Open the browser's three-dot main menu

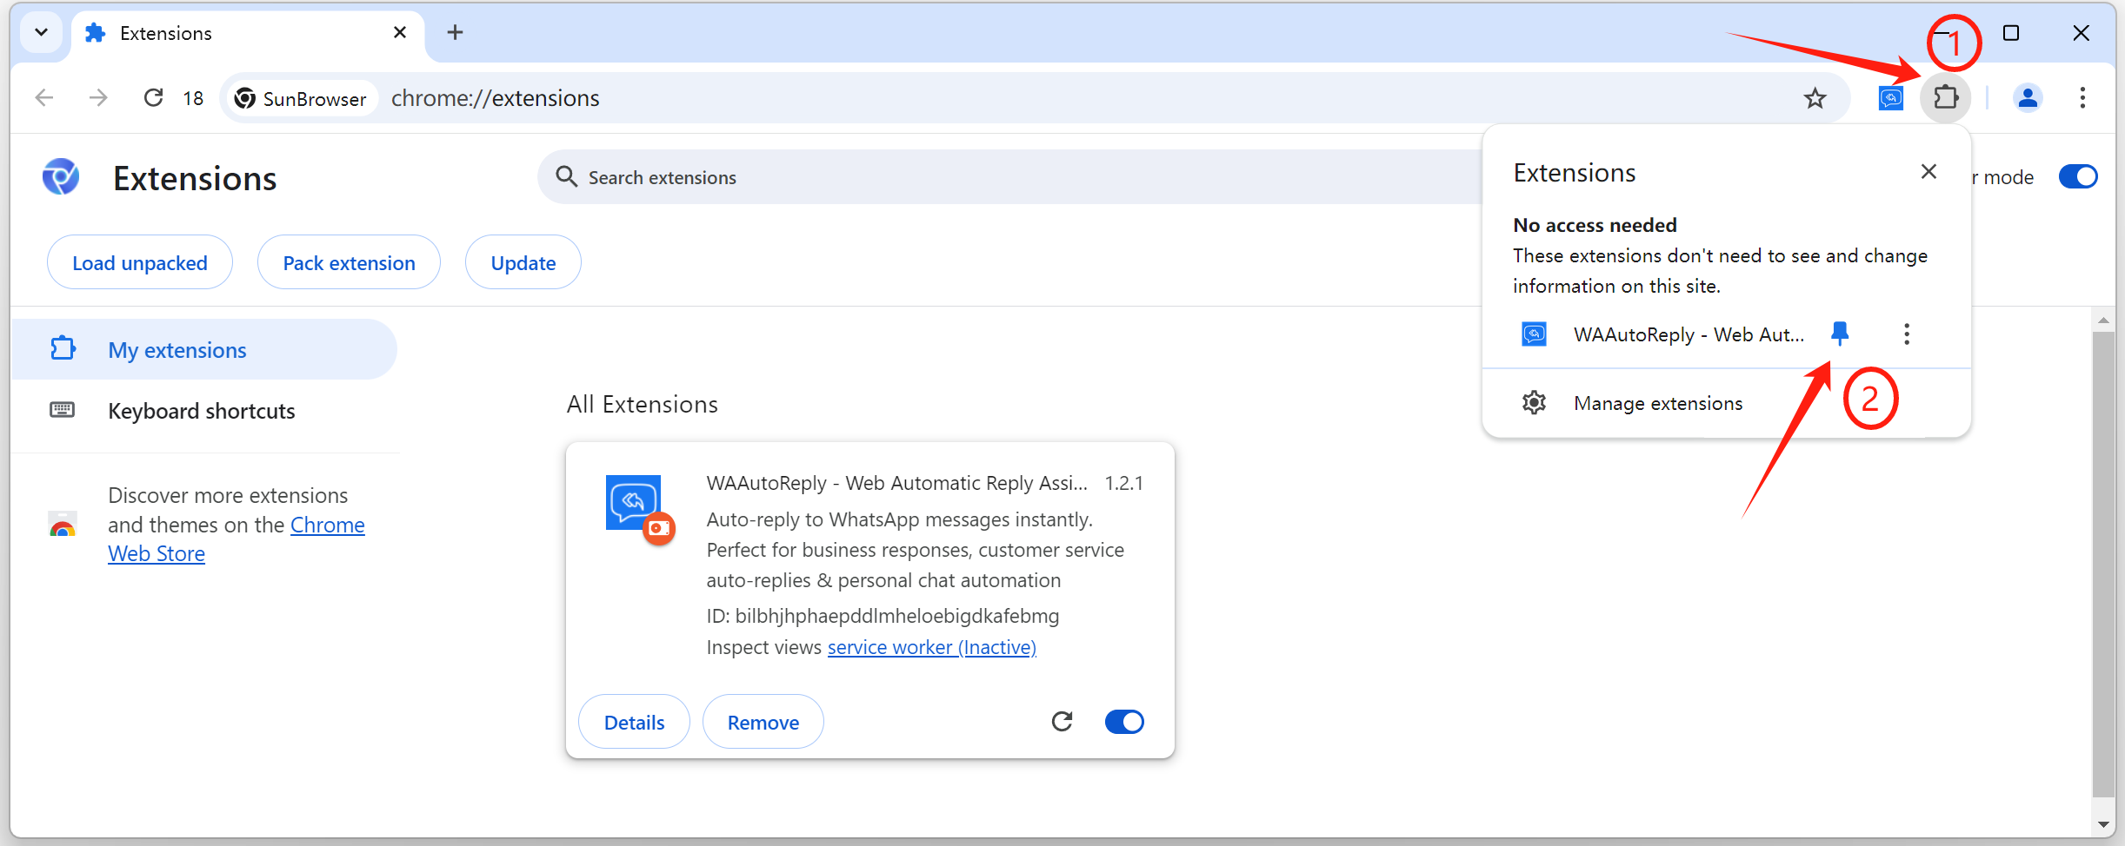(x=2082, y=98)
